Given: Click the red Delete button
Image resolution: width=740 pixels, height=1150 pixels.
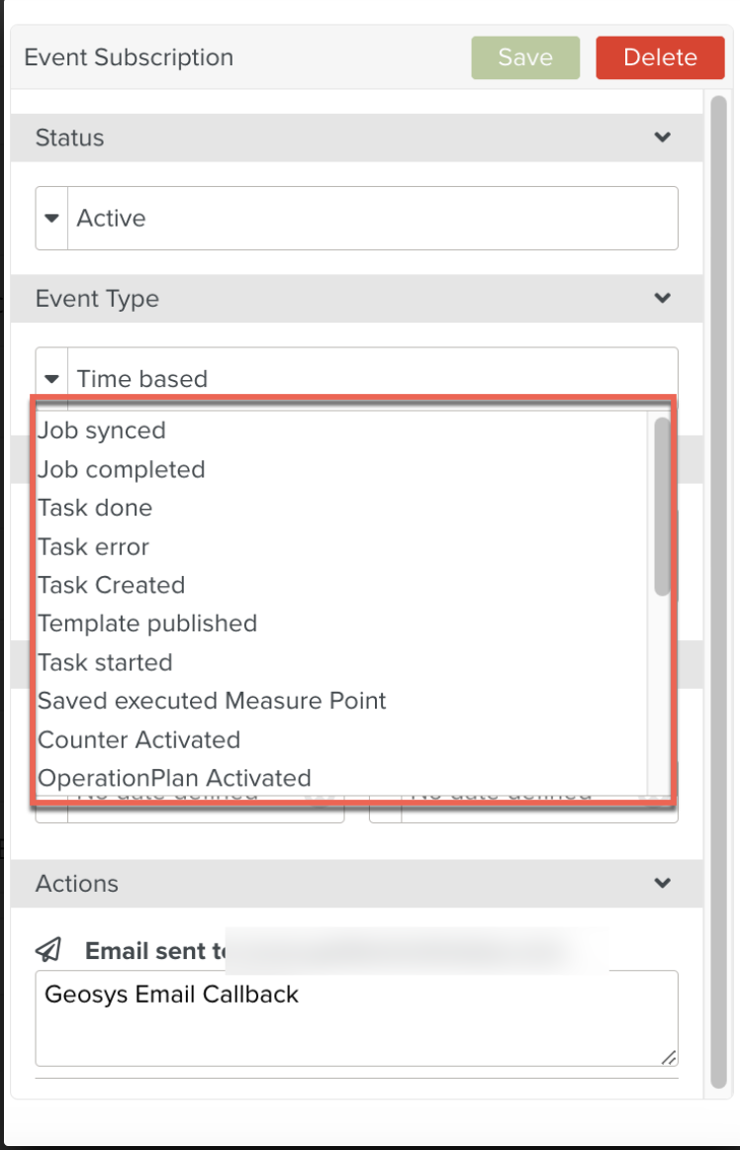Looking at the screenshot, I should coord(660,57).
